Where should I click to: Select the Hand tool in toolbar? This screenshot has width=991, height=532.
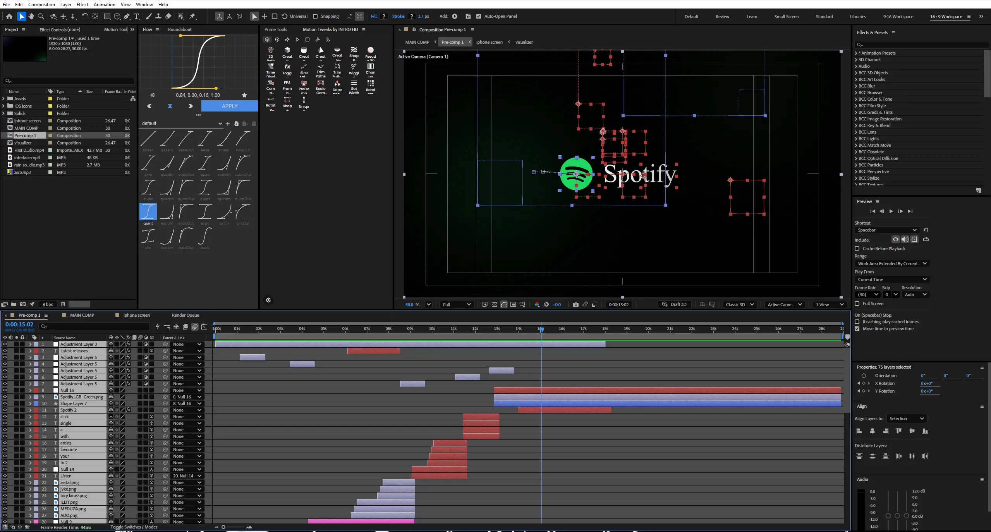(31, 16)
